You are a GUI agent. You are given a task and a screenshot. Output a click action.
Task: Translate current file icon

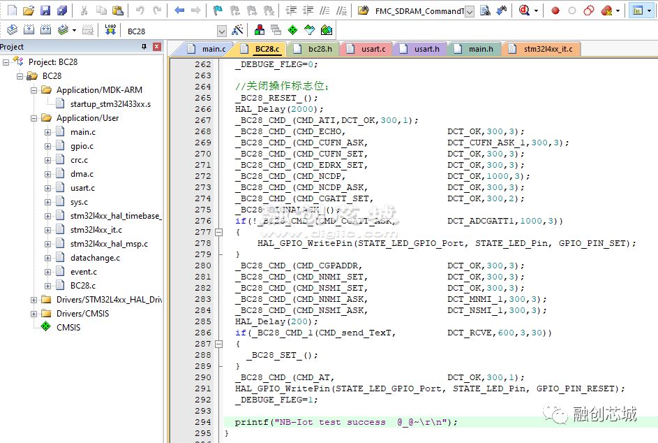(12, 30)
